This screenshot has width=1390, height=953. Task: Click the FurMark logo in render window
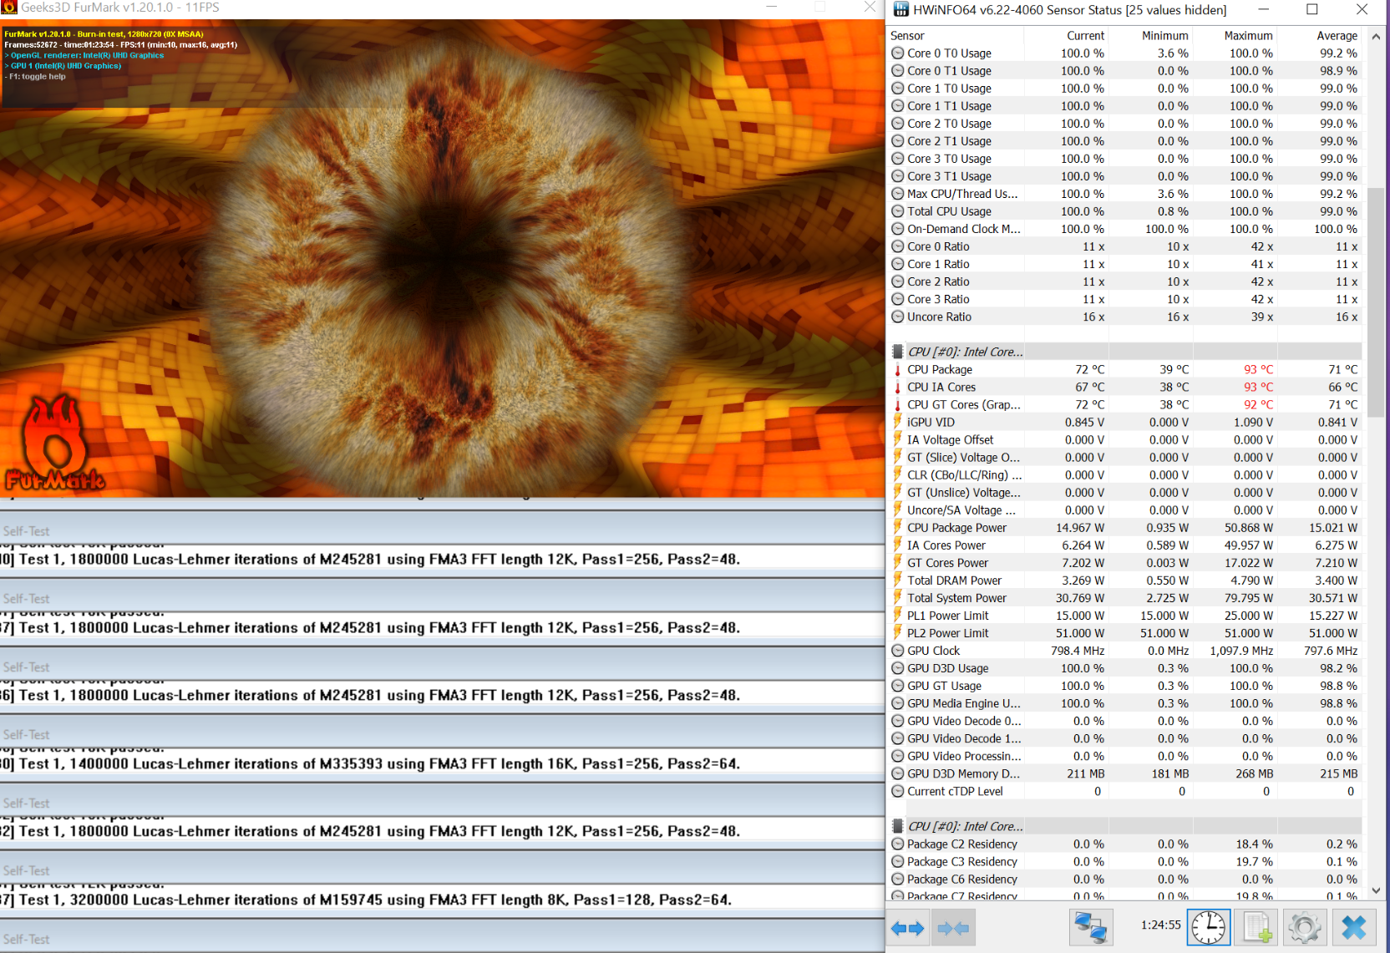click(x=54, y=444)
